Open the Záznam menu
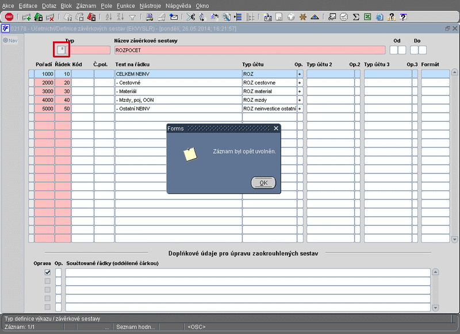Viewport: 460px width, 334px height. (x=87, y=5)
